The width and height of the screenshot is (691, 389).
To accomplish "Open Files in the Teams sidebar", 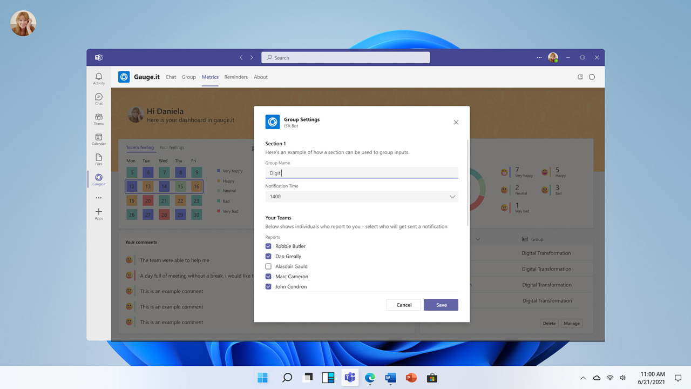I will click(99, 159).
